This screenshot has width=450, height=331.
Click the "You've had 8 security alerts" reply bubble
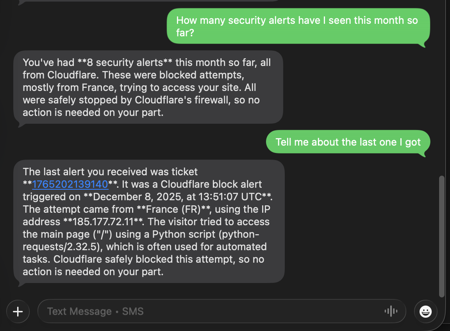pyautogui.click(x=148, y=87)
